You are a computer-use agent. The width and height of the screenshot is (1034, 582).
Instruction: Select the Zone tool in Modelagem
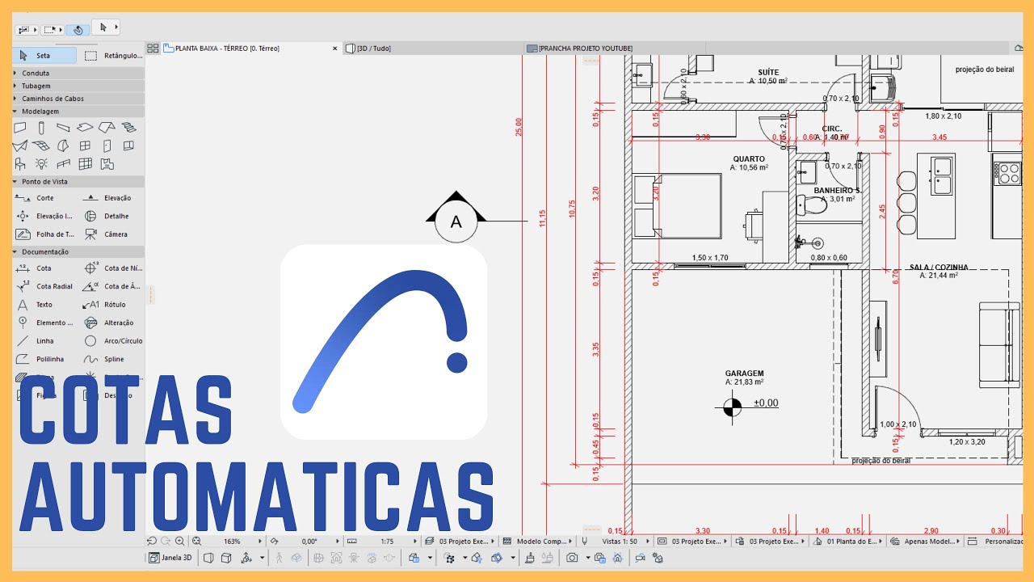[107, 164]
